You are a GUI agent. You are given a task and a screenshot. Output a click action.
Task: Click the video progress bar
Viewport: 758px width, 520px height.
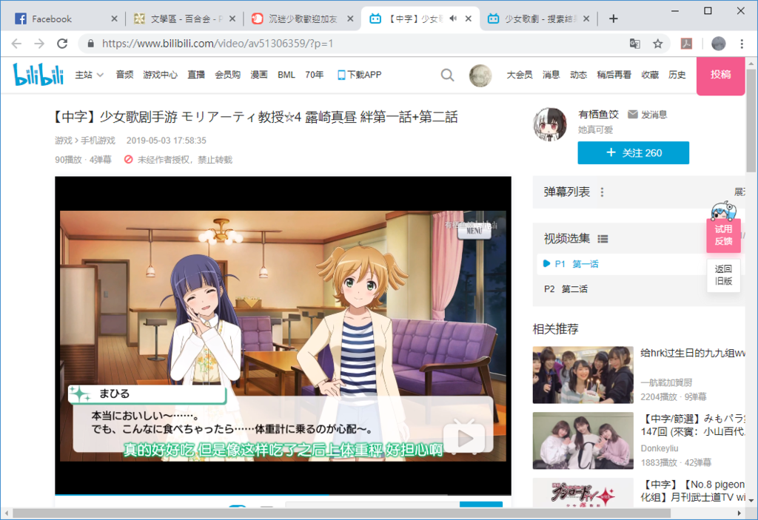[x=283, y=494]
